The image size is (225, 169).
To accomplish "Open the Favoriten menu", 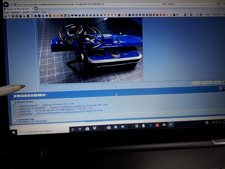I will point(35,12).
